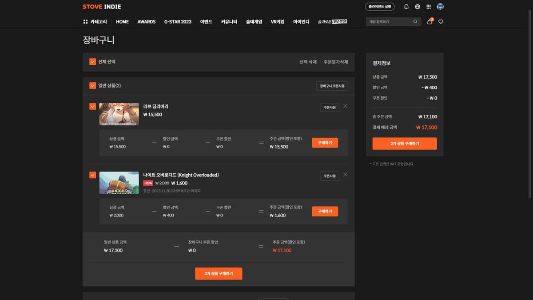Click the 클라이언트 실행 button
This screenshot has height=300, width=533.
(380, 7)
